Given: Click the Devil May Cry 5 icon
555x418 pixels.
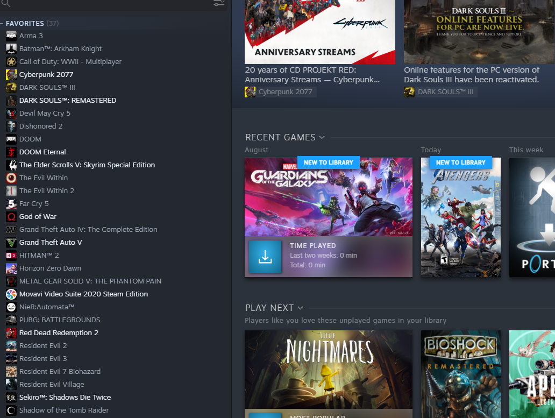Looking at the screenshot, I should click(x=11, y=114).
